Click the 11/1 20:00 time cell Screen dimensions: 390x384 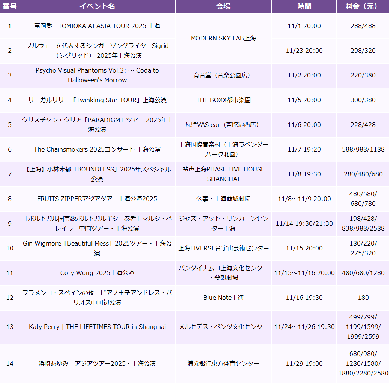tap(304, 26)
